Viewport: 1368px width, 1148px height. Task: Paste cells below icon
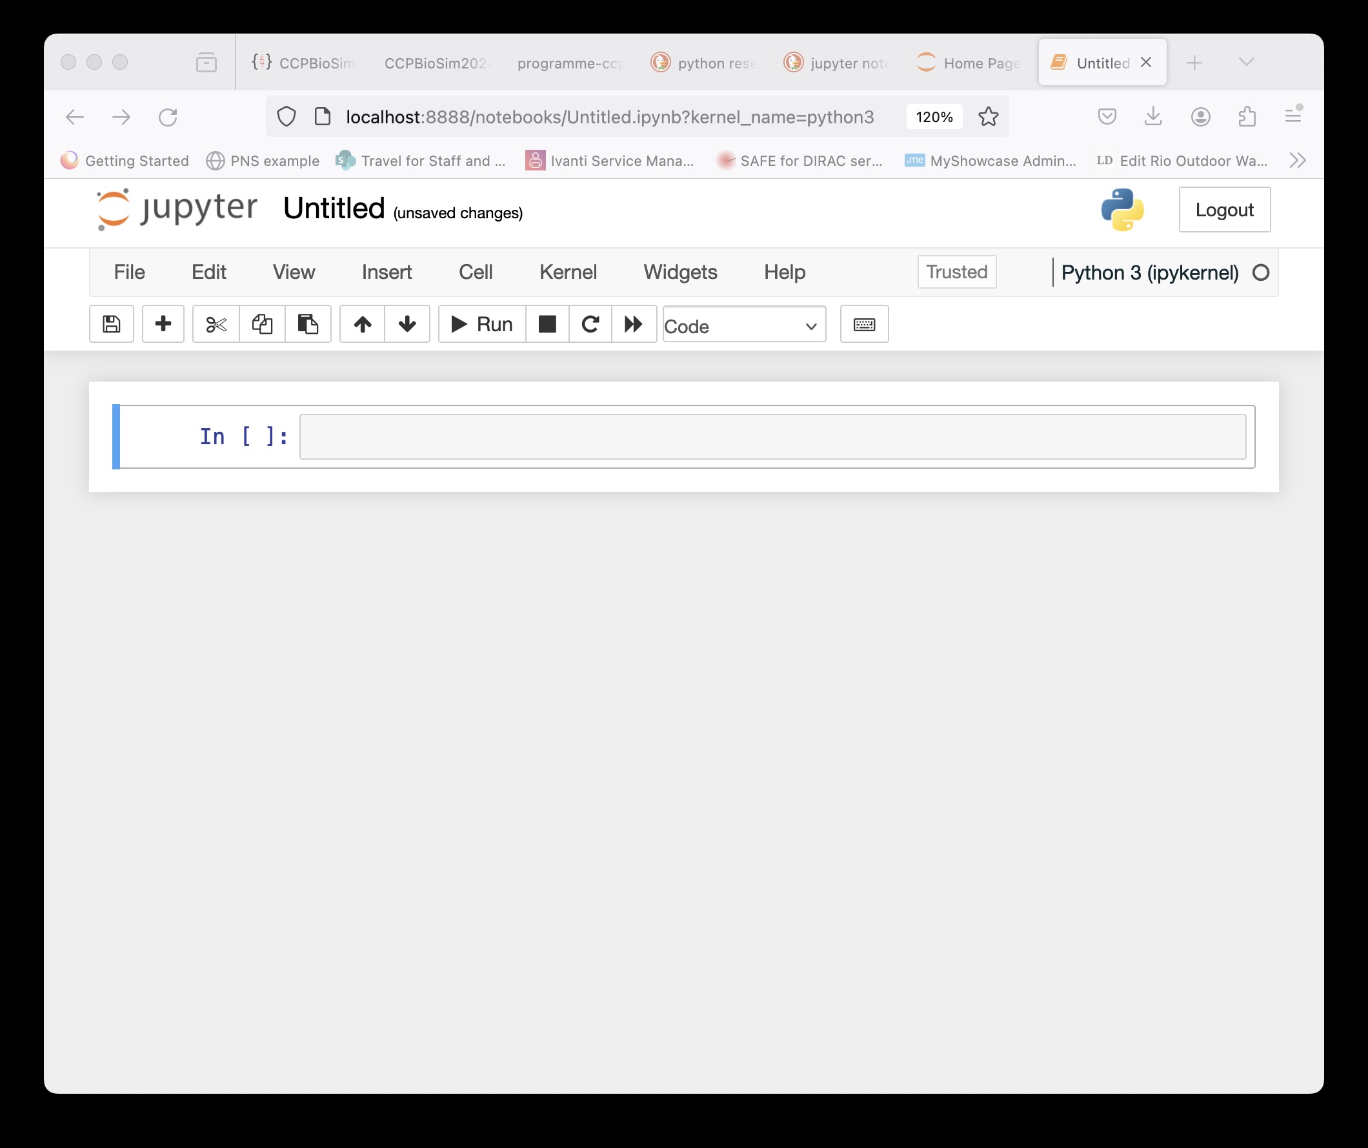click(x=308, y=324)
